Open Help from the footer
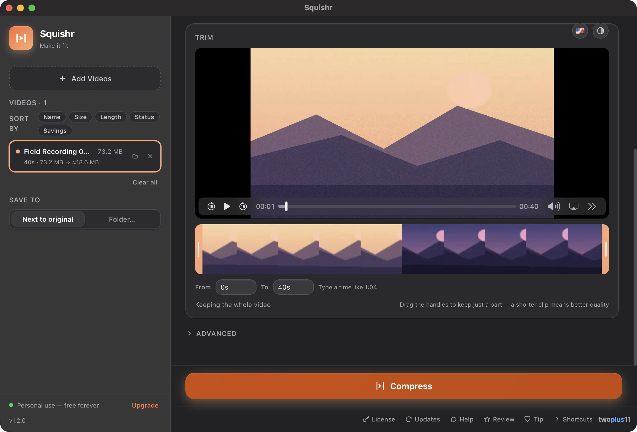The width and height of the screenshot is (637, 432). (x=462, y=419)
